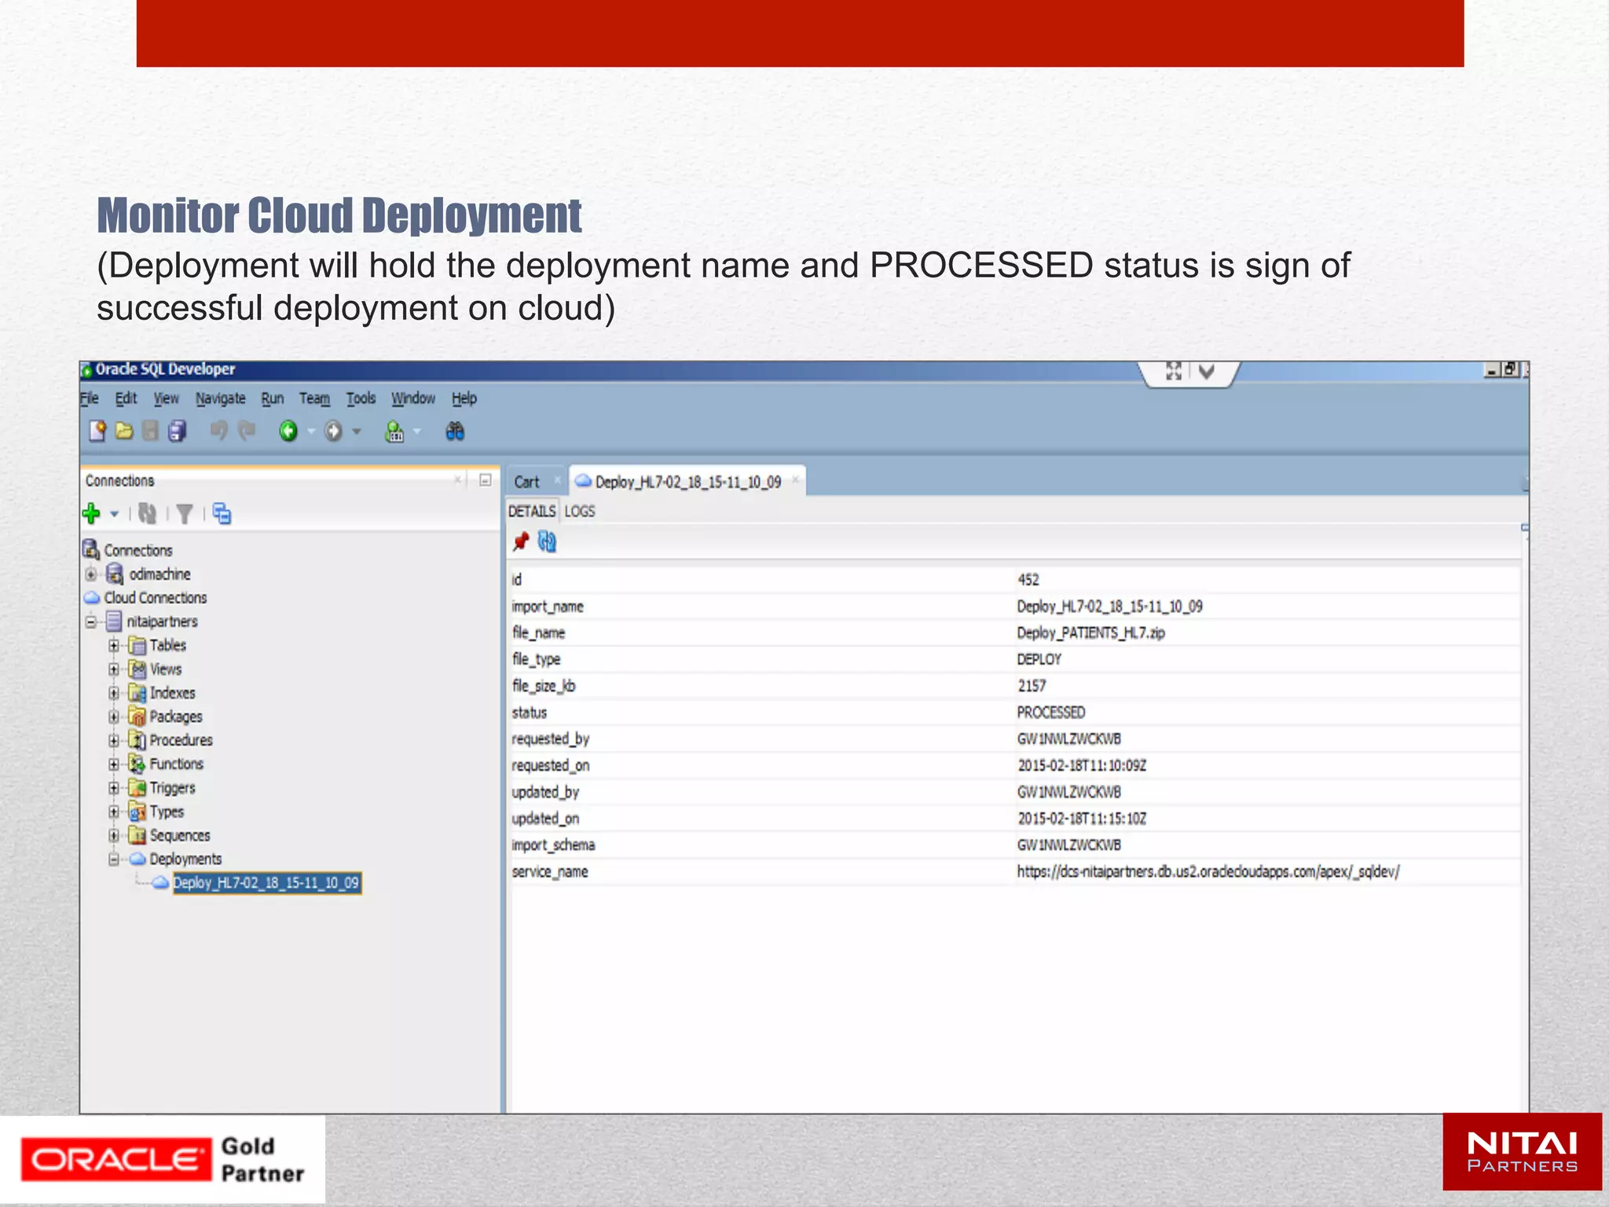Image resolution: width=1609 pixels, height=1207 pixels.
Task: Close the Deploy_HL7 document tab
Action: click(795, 480)
